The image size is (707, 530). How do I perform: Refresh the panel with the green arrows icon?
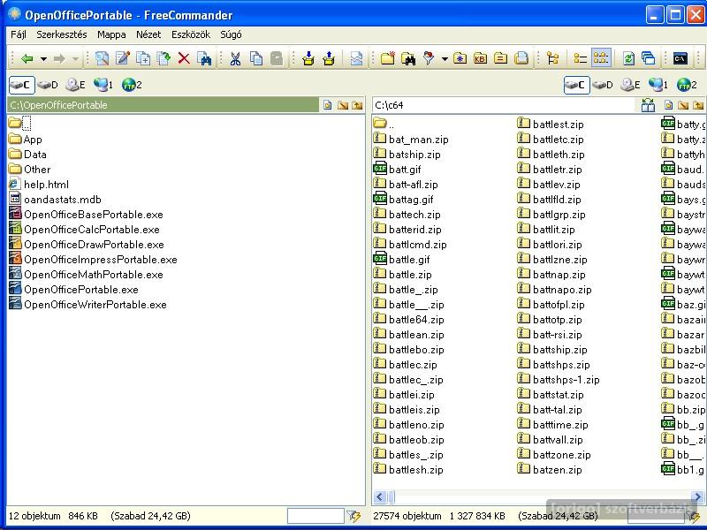[628, 58]
